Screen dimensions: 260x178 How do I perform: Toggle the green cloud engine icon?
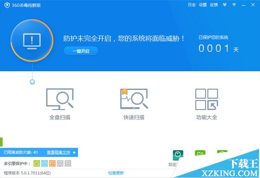37,163
